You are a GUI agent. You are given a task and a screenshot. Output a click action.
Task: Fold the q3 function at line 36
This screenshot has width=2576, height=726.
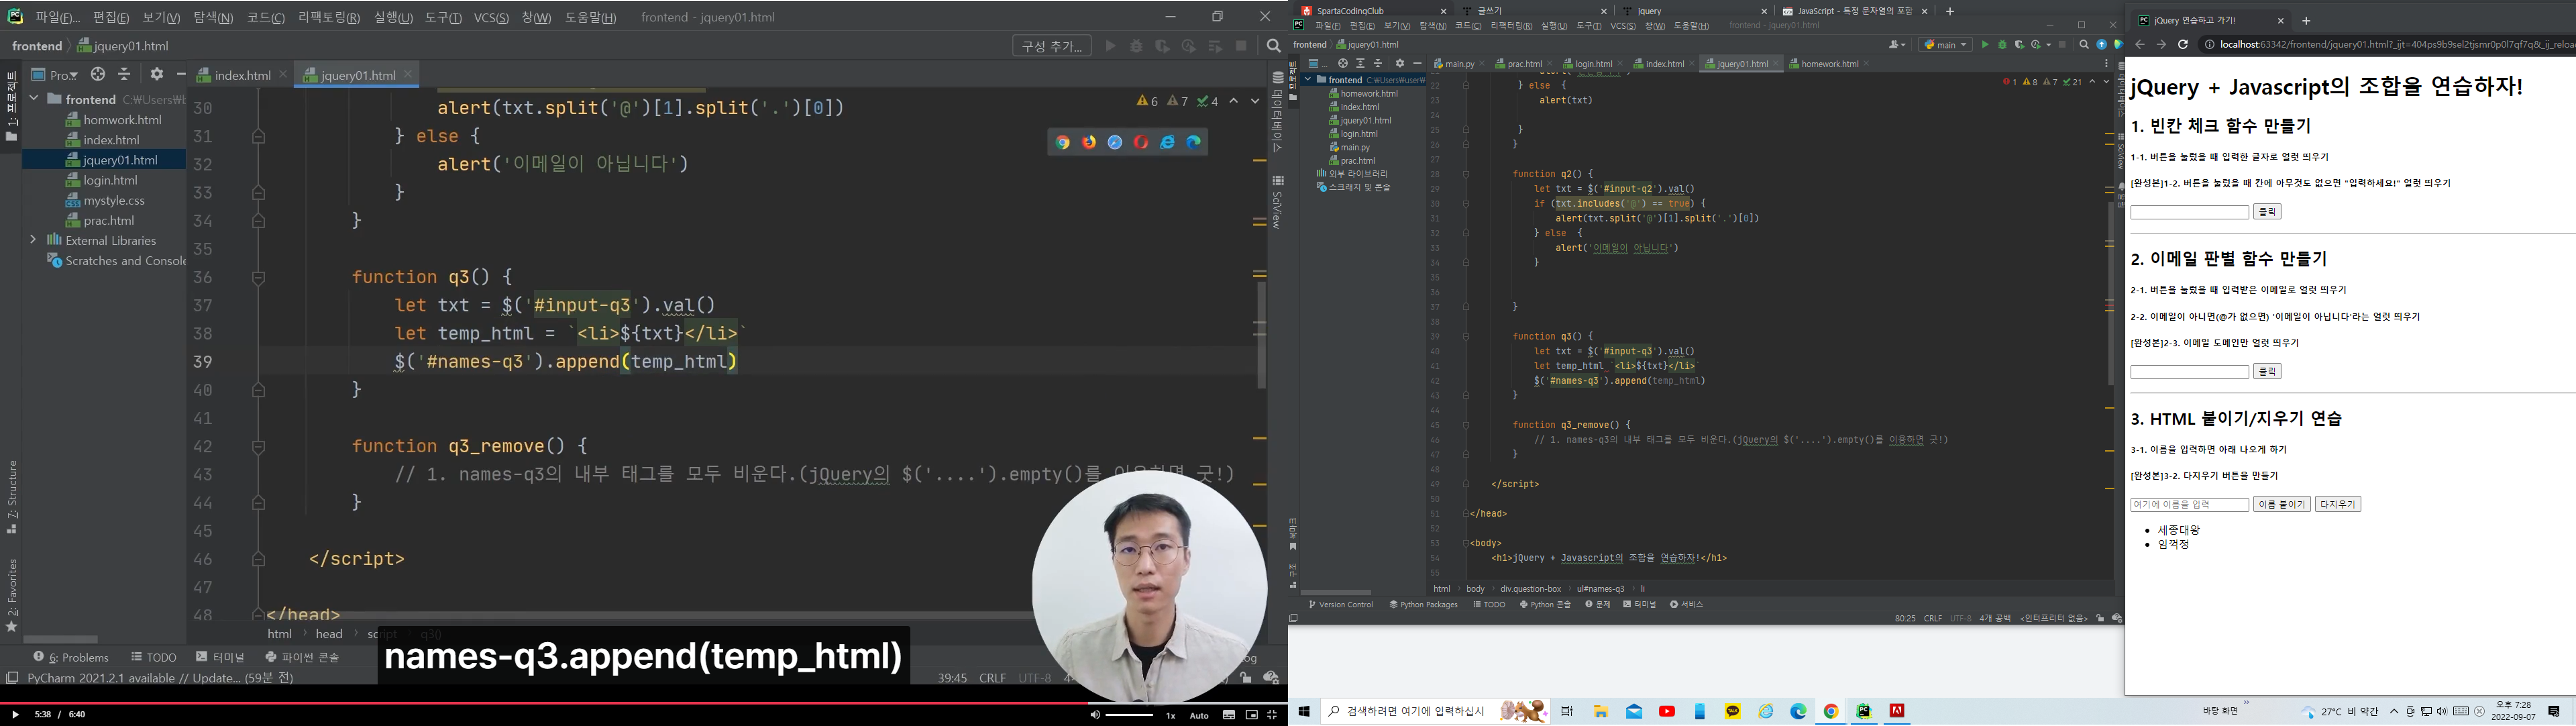(x=258, y=278)
